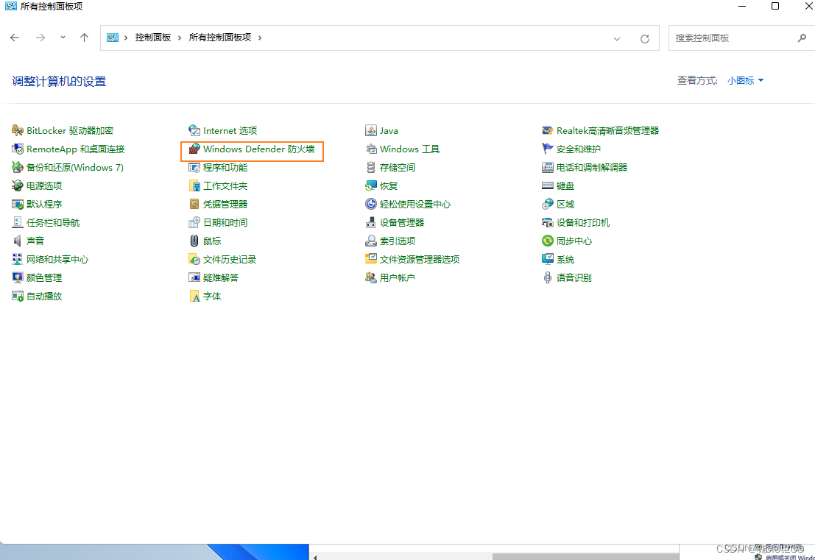Click the 存储空间 drives icon

(x=370, y=167)
